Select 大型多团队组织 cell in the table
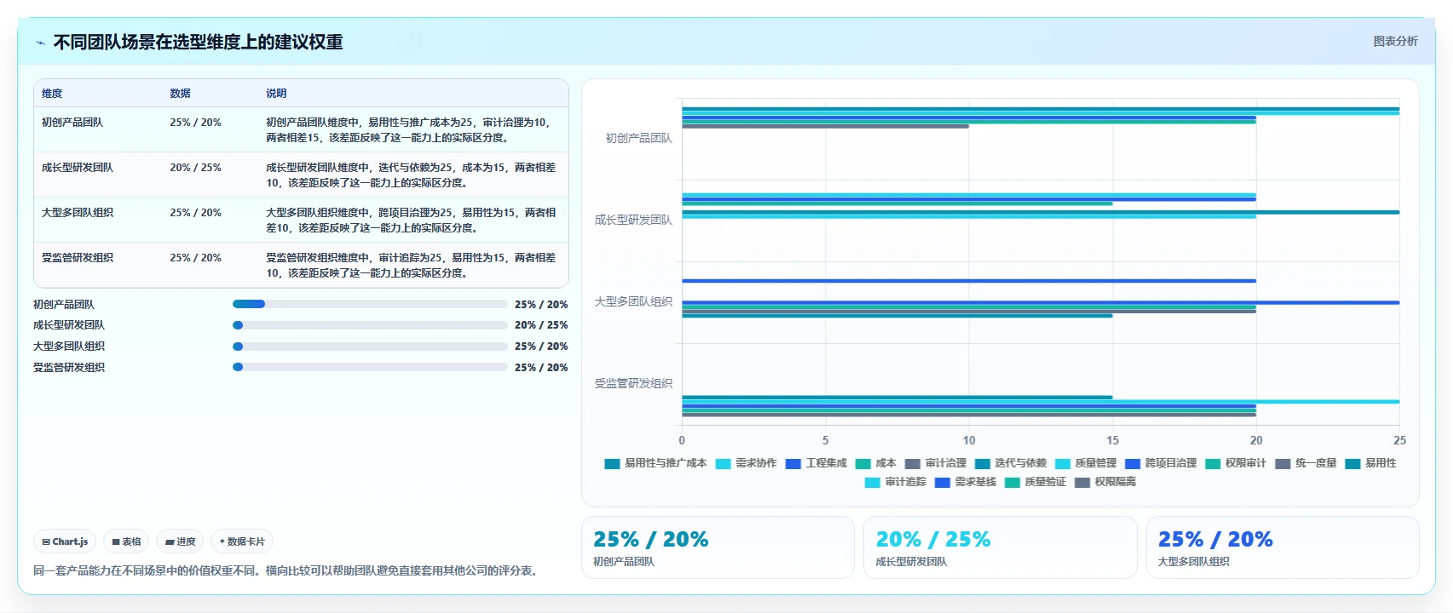Screen dimensions: 1453x613 (x=78, y=213)
